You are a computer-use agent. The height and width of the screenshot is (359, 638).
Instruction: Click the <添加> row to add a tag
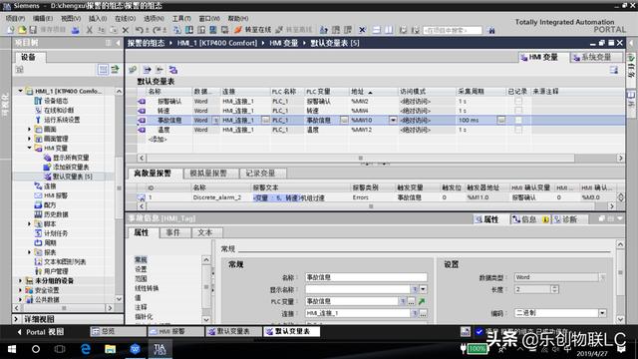(158, 140)
